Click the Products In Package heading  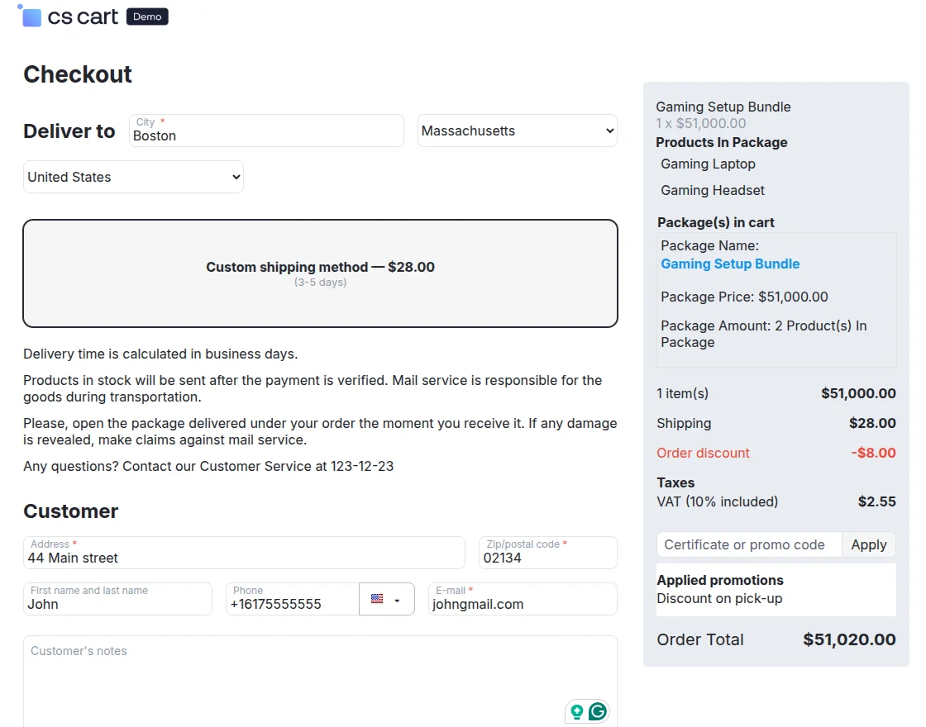722,142
